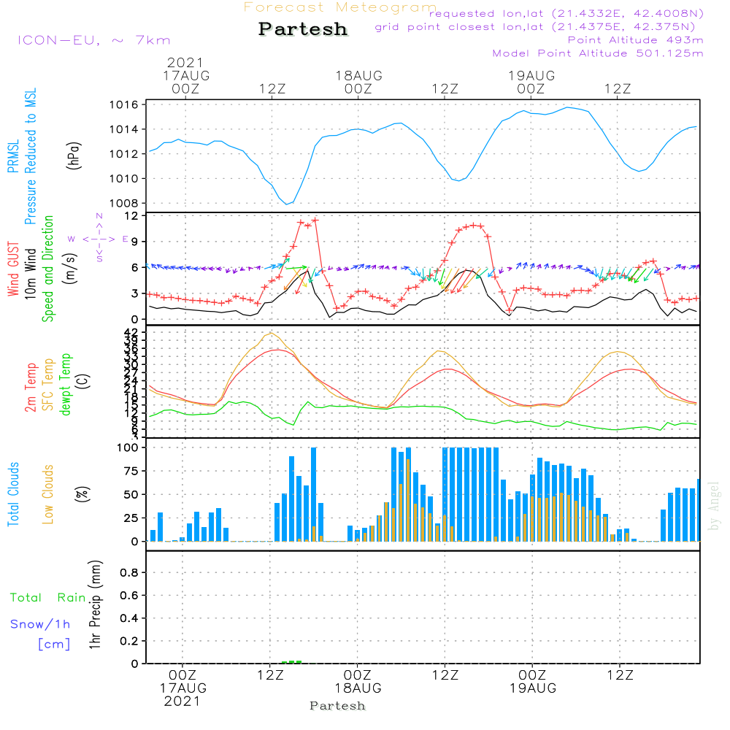Click the 'Forecast Meteogram' heading
The image size is (730, 730).
point(340,7)
